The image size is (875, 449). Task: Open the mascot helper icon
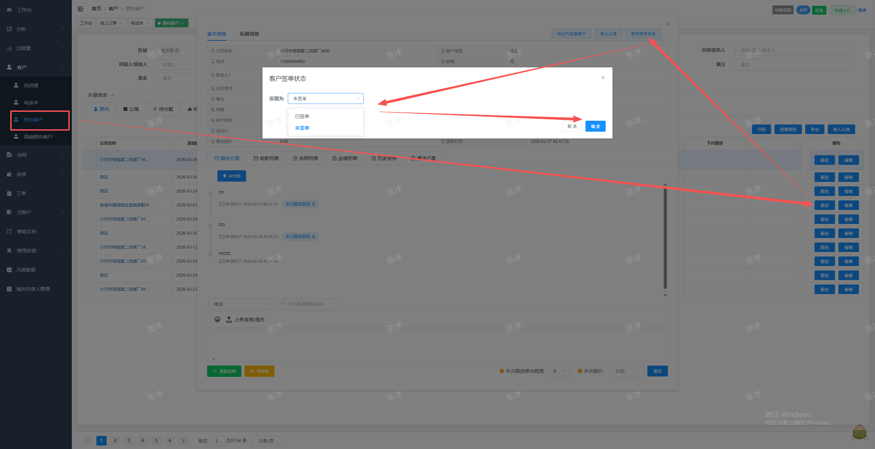859,432
